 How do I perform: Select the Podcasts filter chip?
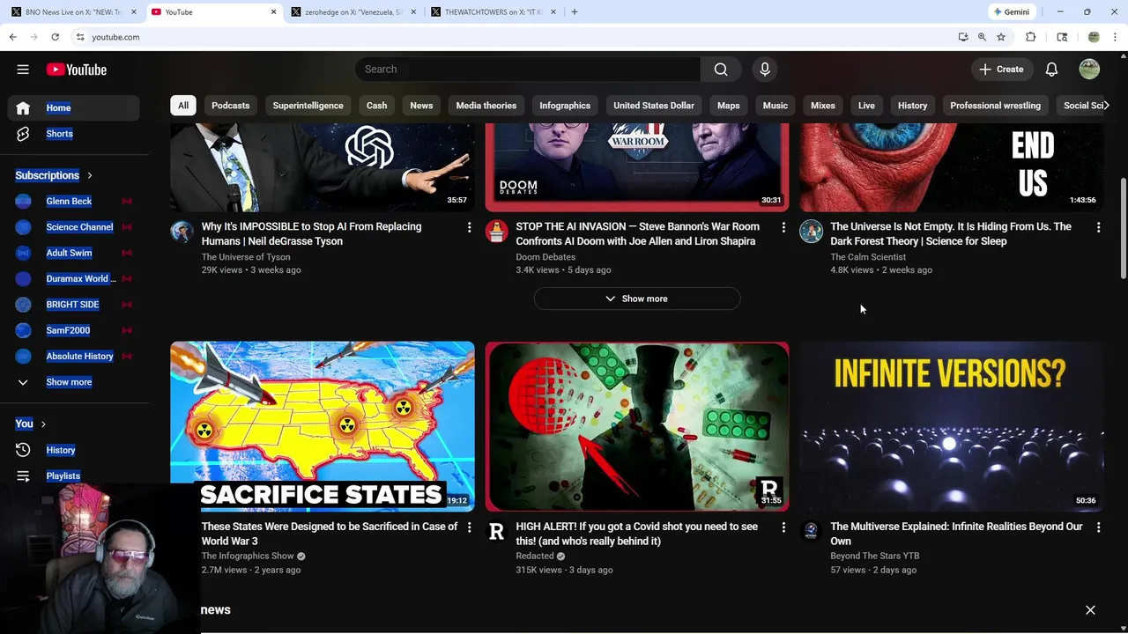click(x=231, y=106)
